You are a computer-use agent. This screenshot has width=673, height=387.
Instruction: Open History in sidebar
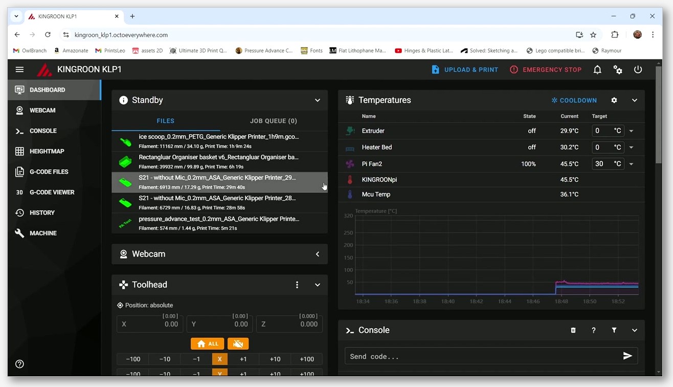click(x=54, y=213)
